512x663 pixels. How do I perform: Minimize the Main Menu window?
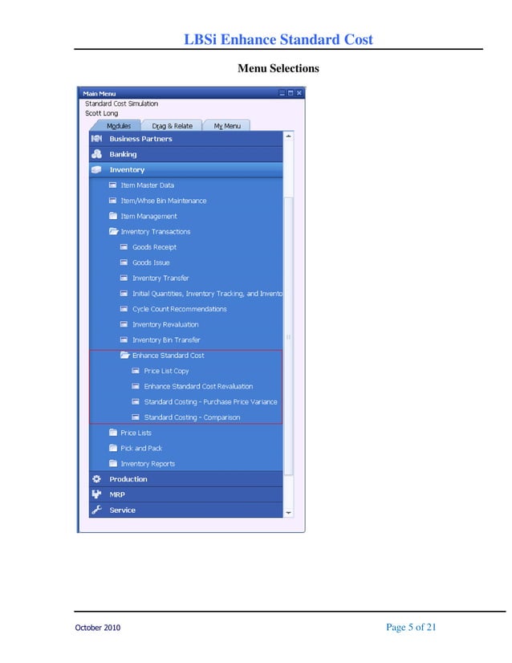coord(282,93)
